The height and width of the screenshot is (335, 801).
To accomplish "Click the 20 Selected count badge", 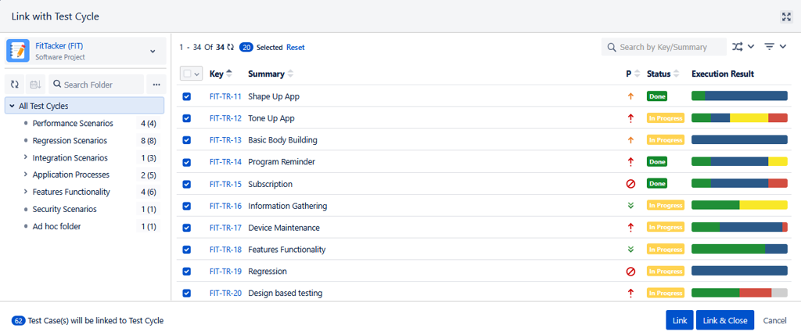I will 246,47.
